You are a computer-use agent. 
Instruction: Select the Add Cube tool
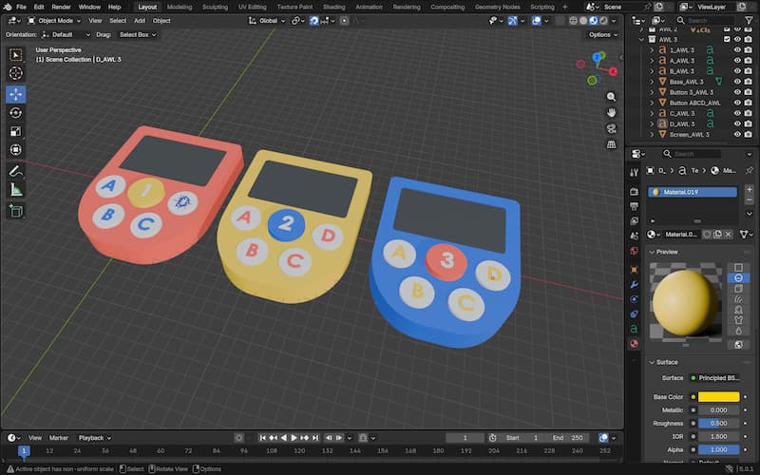click(15, 211)
